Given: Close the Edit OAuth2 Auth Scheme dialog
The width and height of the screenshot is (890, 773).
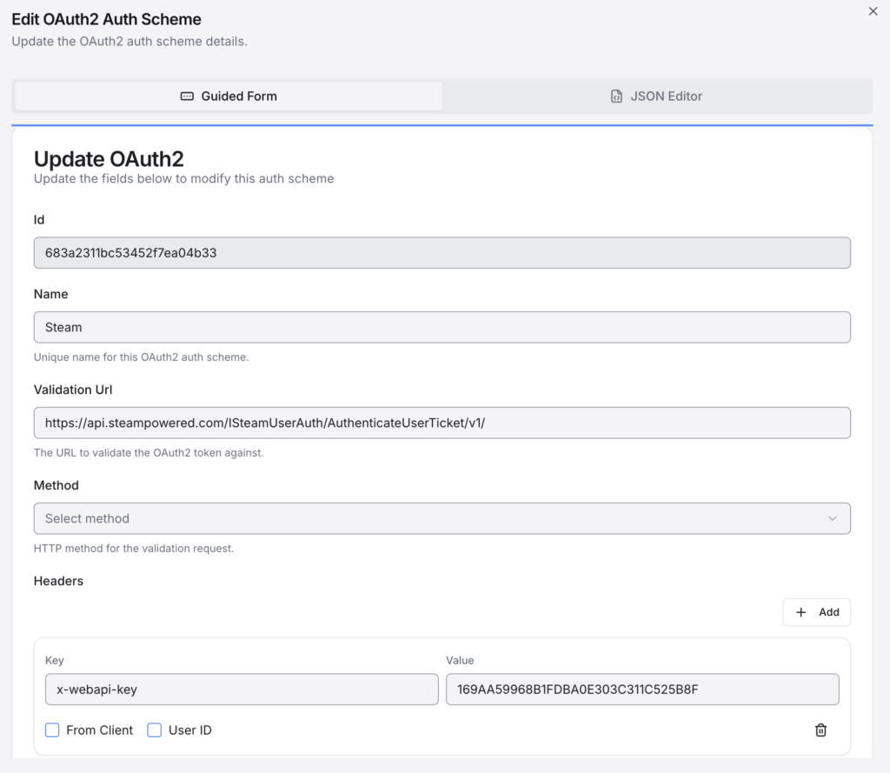Looking at the screenshot, I should click(x=873, y=11).
